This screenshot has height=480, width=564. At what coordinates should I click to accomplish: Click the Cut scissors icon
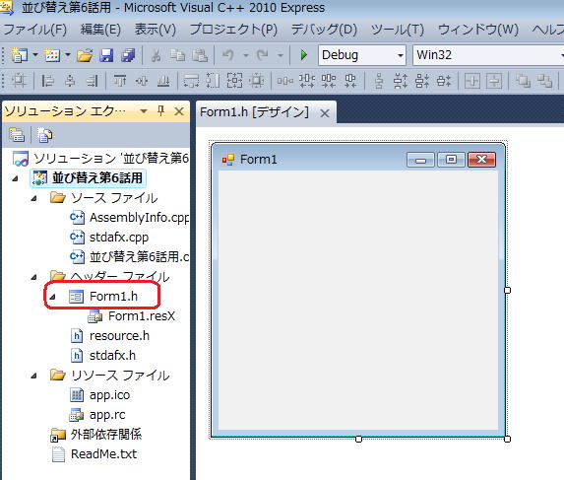click(156, 55)
